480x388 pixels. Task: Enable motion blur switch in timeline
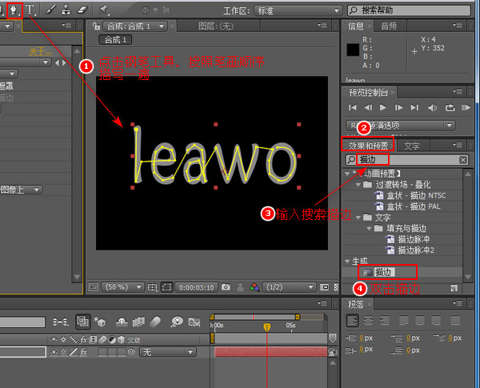click(x=155, y=322)
